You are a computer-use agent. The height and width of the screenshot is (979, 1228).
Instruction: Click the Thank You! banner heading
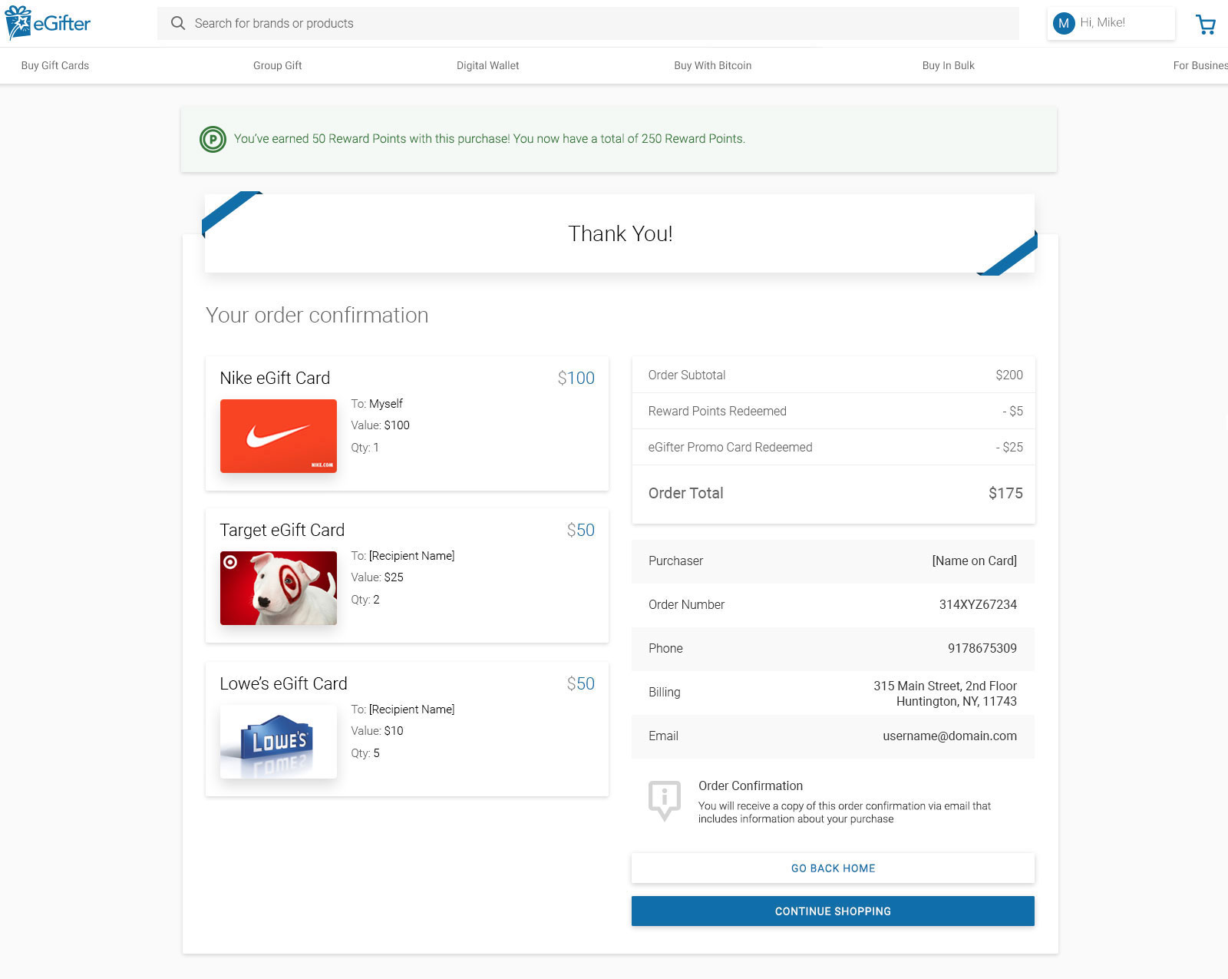[x=620, y=233]
